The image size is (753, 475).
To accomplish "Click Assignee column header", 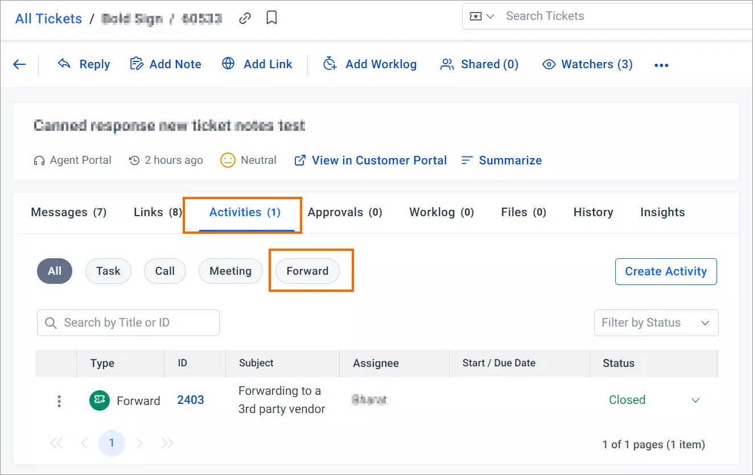I will [376, 363].
